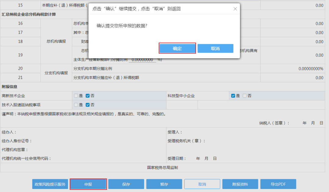This screenshot has width=329, height=192.
Task: Click row 19 amount 0.00
Action: (319, 55)
